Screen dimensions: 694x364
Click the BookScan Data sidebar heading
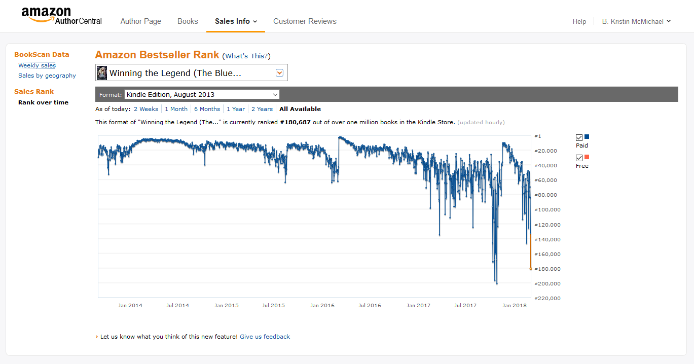coord(42,54)
